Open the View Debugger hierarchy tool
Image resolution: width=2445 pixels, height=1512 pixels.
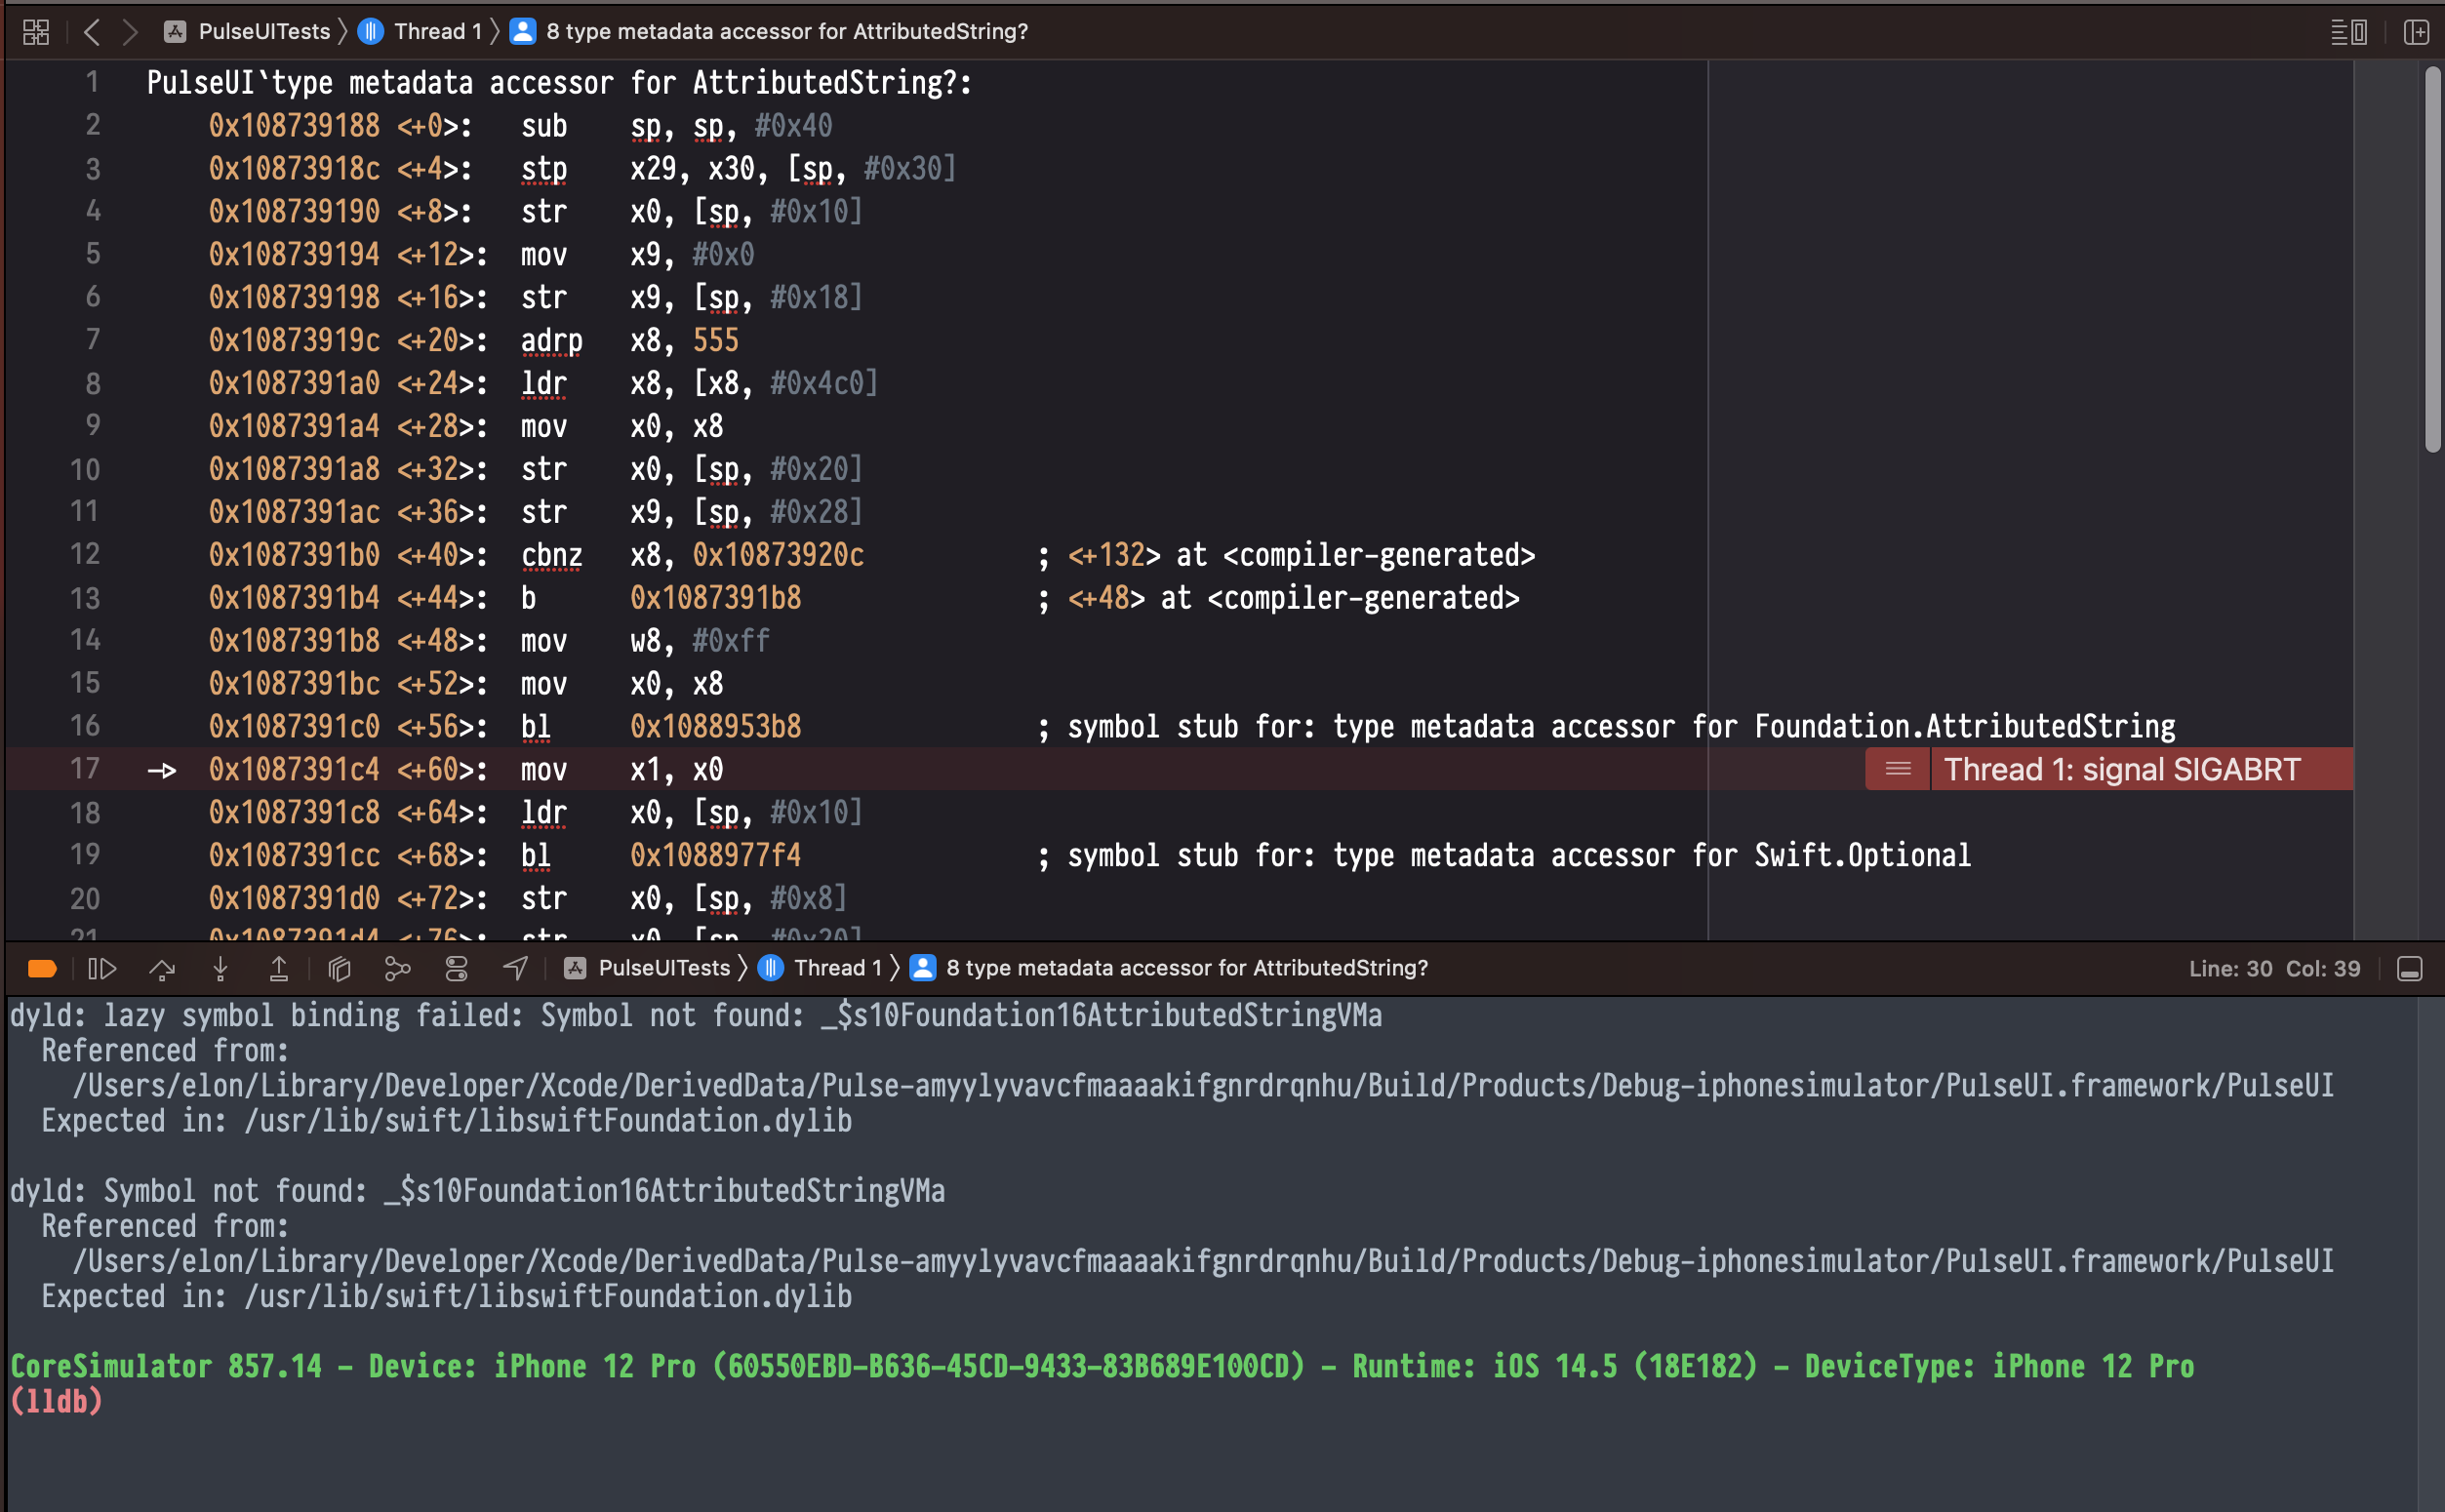[x=339, y=968]
